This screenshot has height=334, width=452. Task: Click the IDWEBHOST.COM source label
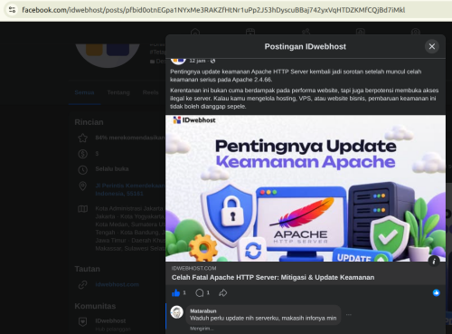pyautogui.click(x=193, y=268)
